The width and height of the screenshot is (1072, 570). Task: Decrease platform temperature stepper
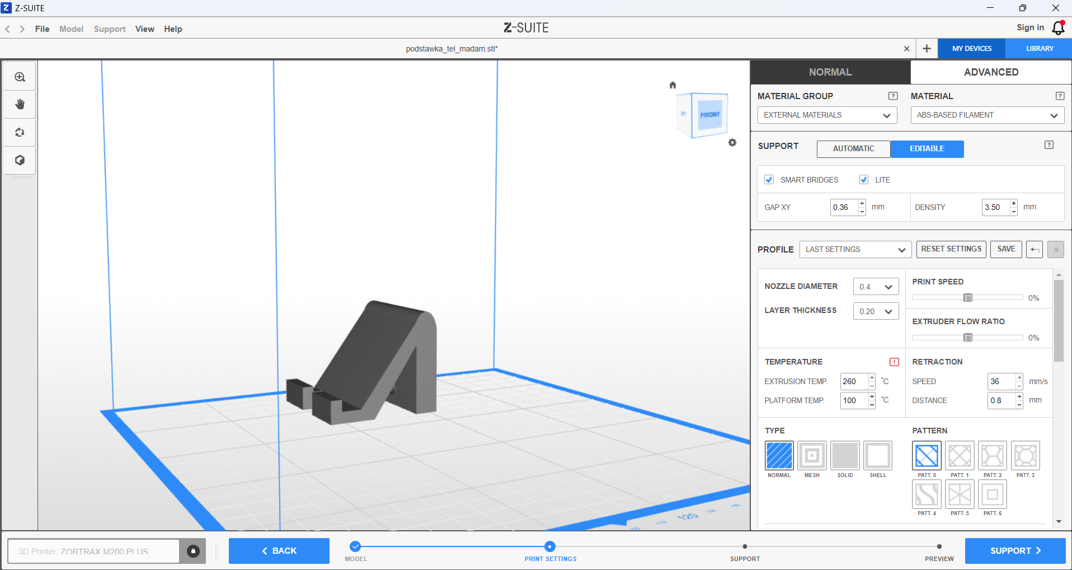tap(872, 404)
